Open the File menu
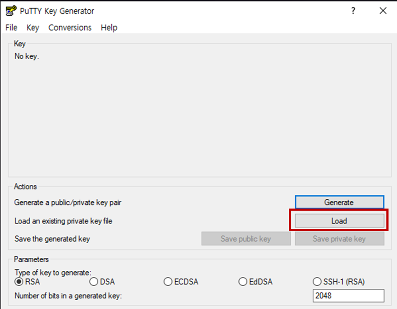This screenshot has width=397, height=309. (11, 27)
